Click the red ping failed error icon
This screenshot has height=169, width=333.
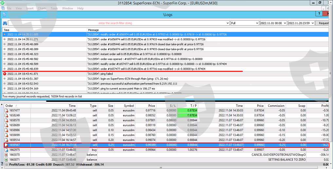point(4,74)
